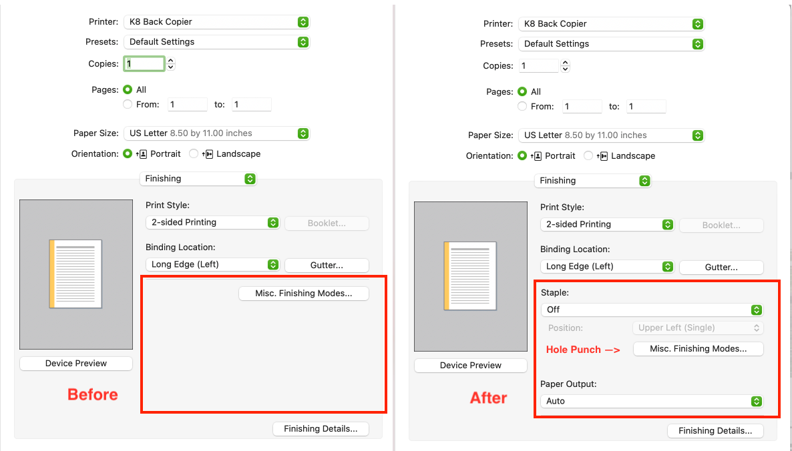Open Presets dropdown in Before dialog
Image resolution: width=792 pixels, height=451 pixels.
click(x=216, y=42)
